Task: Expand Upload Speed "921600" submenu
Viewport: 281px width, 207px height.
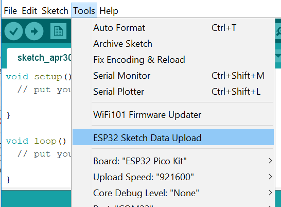Action: [173, 177]
